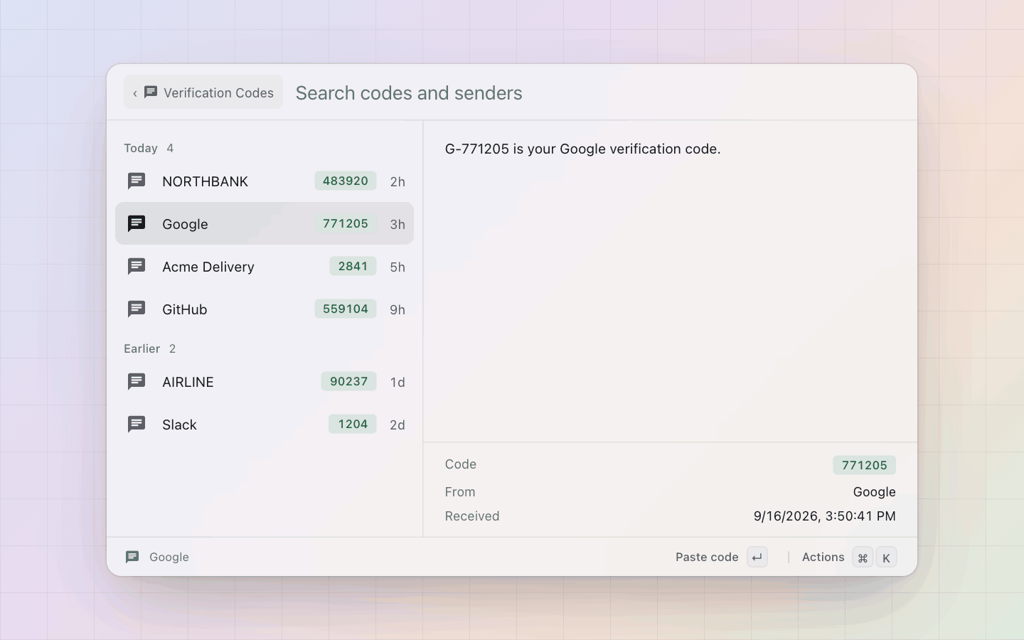Click the message icon in the Verification Codes breadcrumb
The height and width of the screenshot is (640, 1024).
(x=151, y=92)
